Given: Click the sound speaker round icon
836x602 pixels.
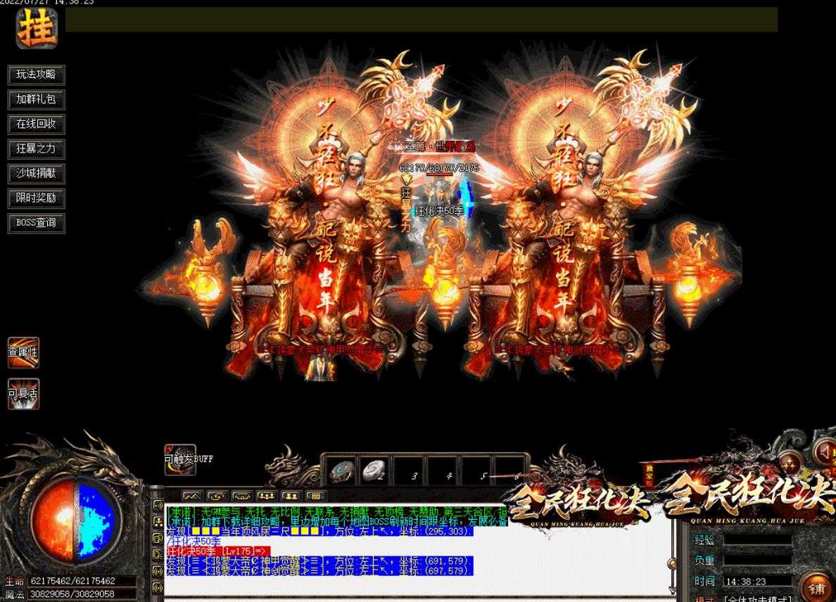Looking at the screenshot, I should pos(823,450).
